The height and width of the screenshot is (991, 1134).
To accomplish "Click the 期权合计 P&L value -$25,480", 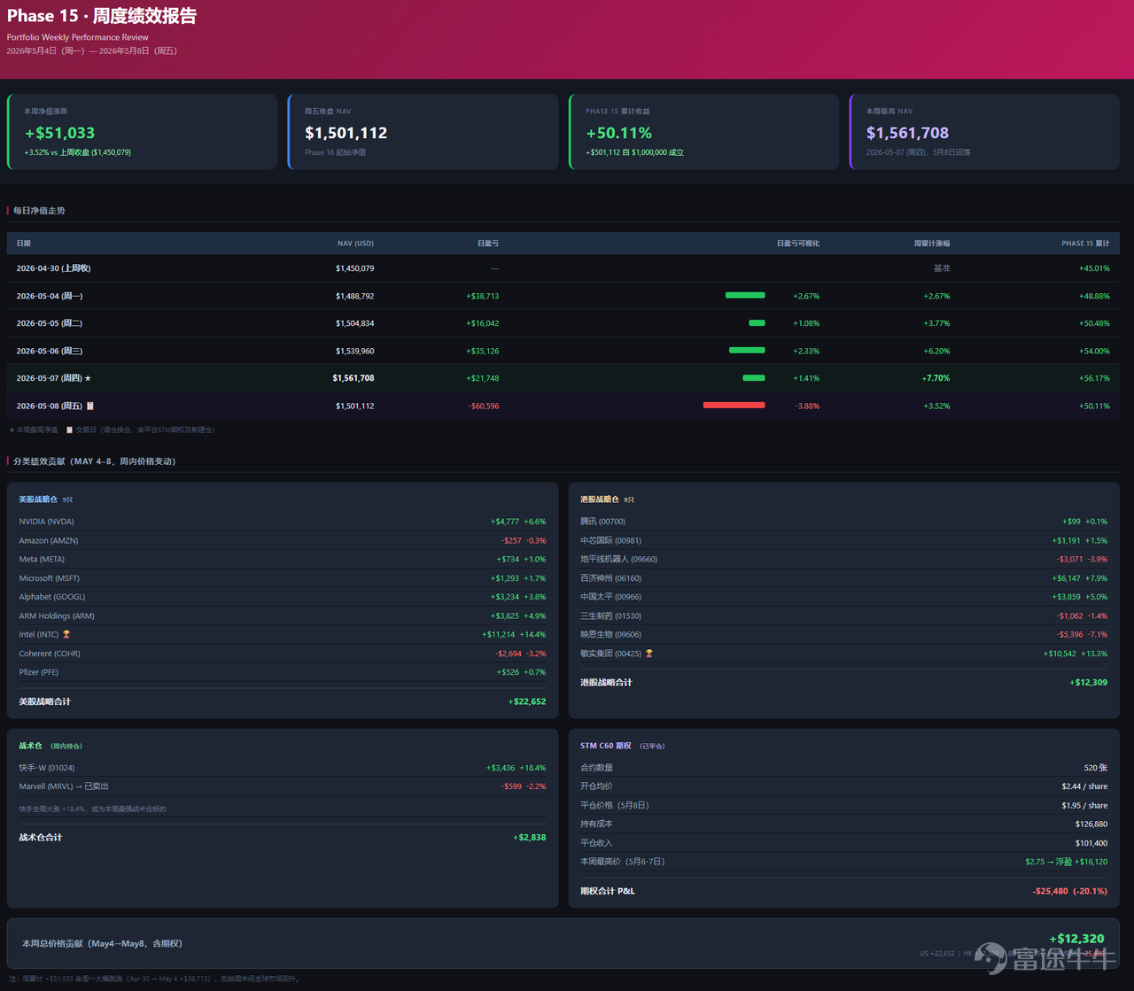I will (x=1051, y=891).
